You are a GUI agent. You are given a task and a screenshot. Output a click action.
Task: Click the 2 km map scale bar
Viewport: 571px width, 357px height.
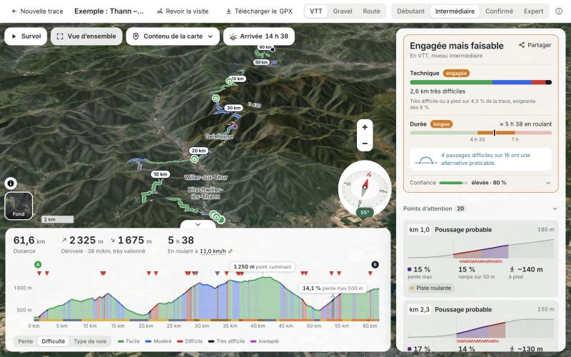tap(58, 219)
